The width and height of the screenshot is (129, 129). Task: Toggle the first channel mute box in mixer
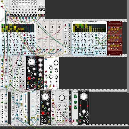[14, 4]
